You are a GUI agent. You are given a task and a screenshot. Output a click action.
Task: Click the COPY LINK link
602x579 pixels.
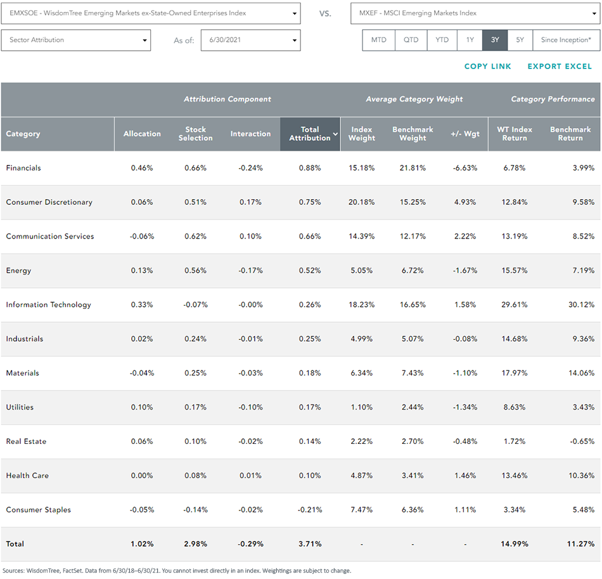tap(487, 67)
